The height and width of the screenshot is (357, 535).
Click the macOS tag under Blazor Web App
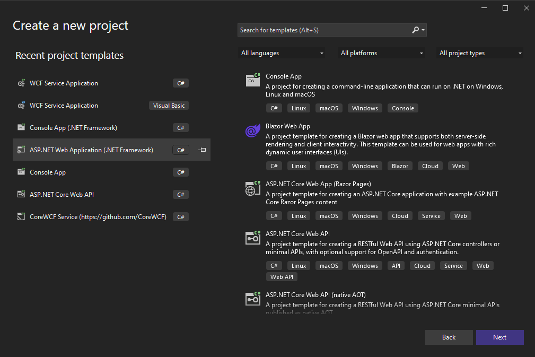(x=329, y=166)
